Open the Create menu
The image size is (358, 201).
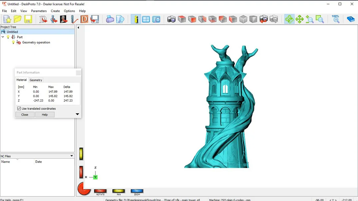55,11
